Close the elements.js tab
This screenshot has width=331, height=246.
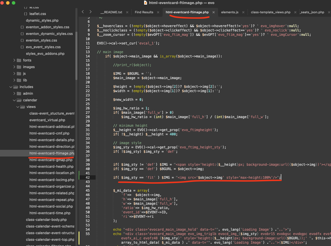pos(243,12)
